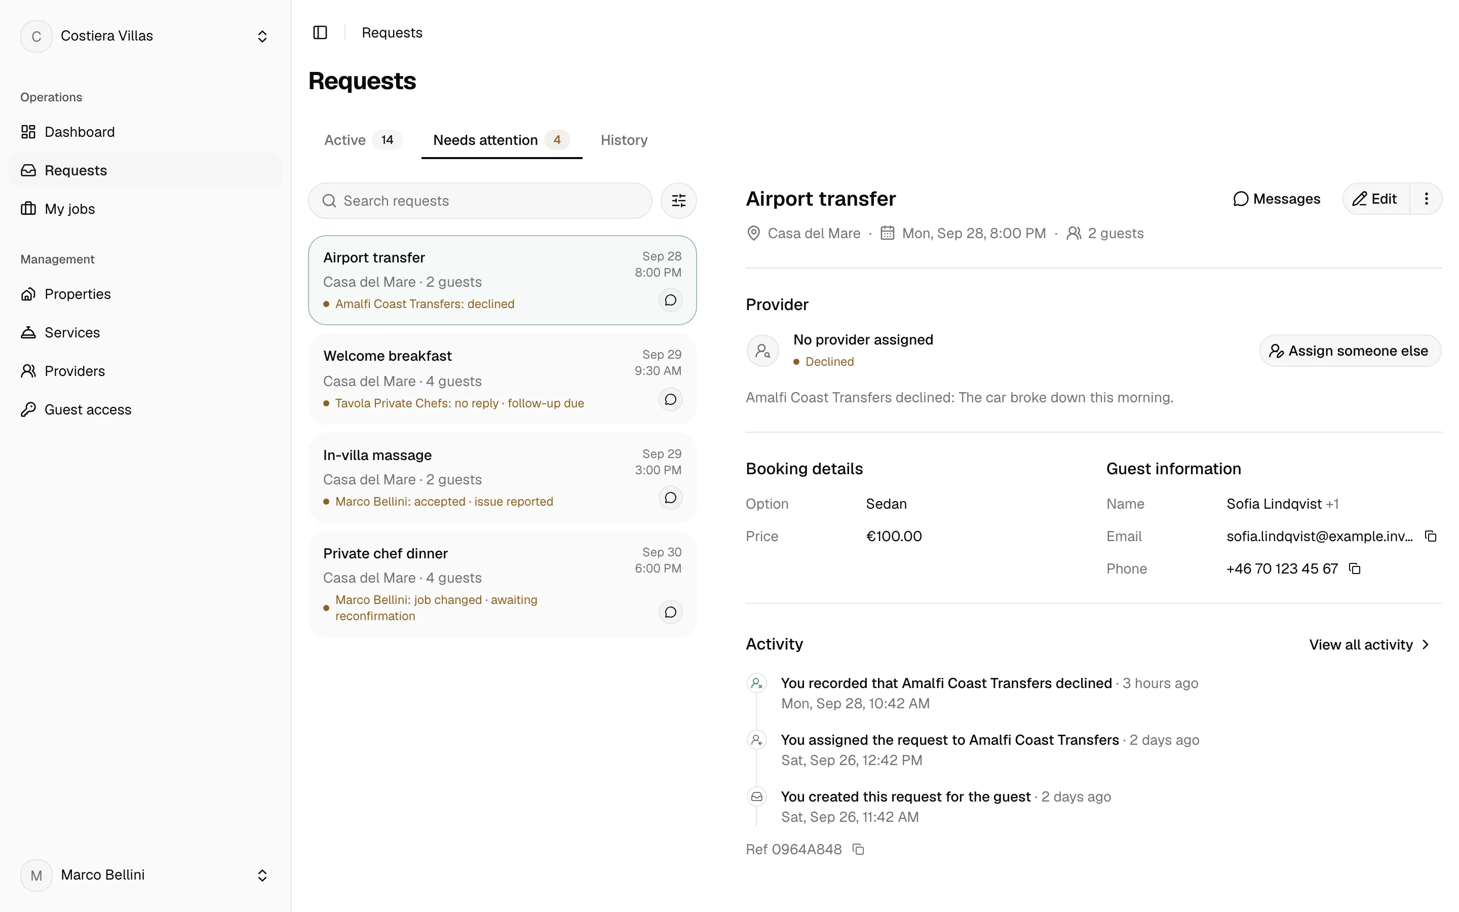Viewport: 1459px width, 912px height.
Task: Click the Requests breadcrumb
Action: tap(392, 32)
